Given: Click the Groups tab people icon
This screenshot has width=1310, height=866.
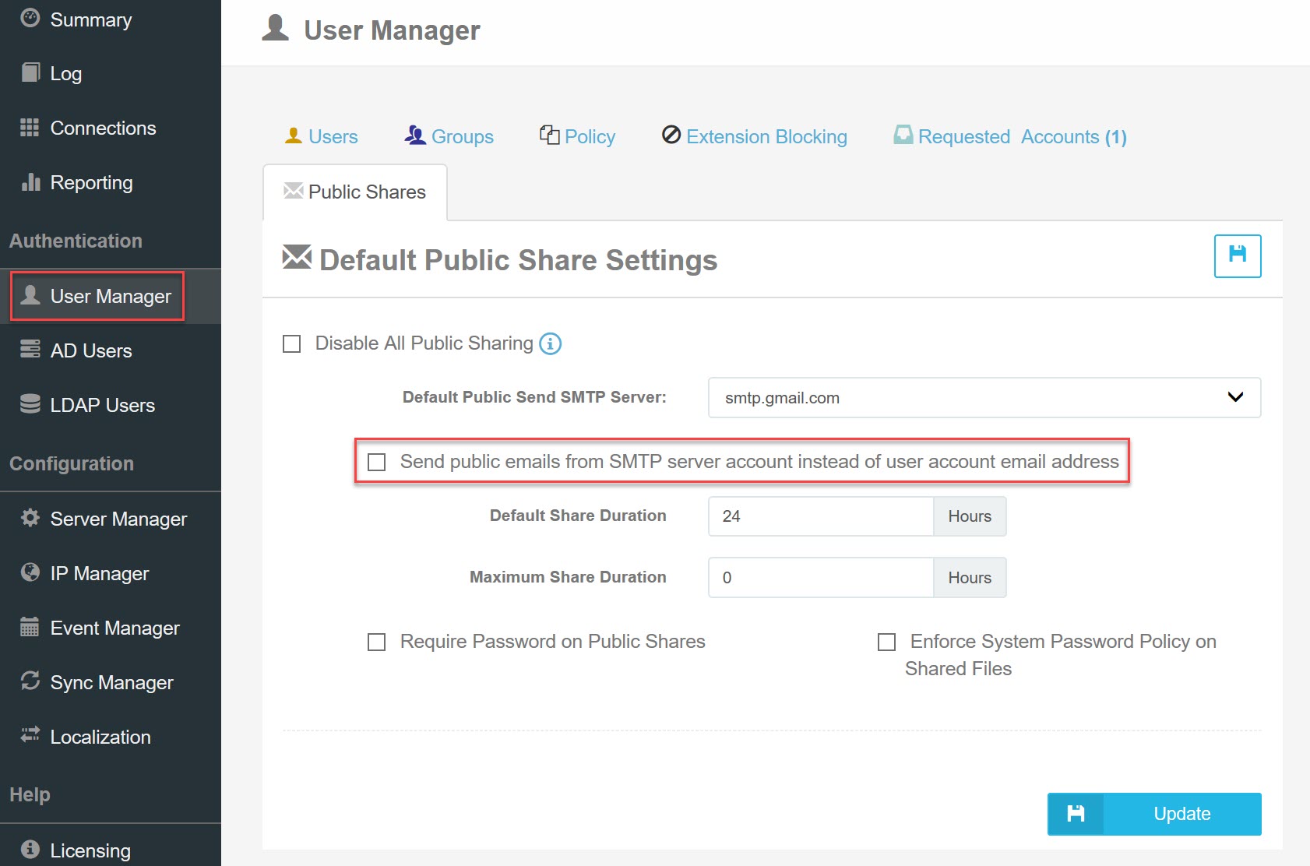Looking at the screenshot, I should (415, 136).
